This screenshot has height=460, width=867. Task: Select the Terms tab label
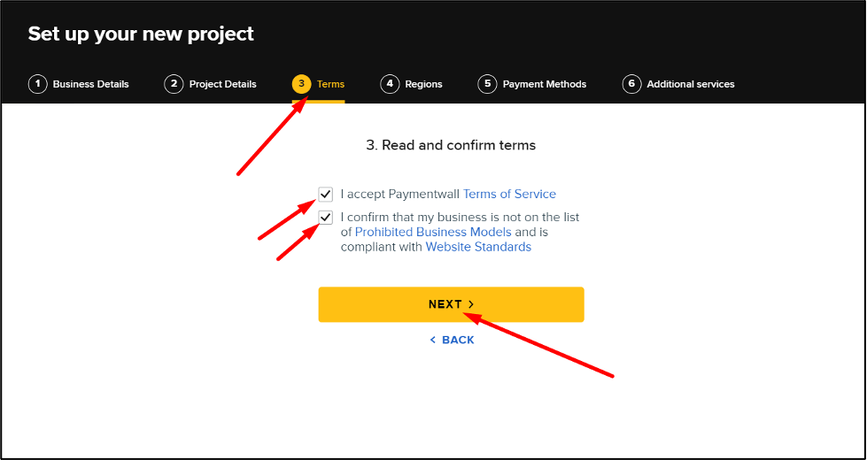330,84
